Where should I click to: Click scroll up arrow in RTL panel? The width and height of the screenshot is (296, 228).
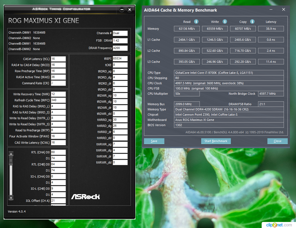[11, 154]
